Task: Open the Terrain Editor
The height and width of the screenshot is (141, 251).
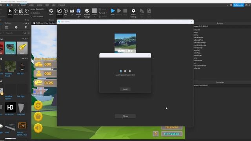Action: pos(51,12)
